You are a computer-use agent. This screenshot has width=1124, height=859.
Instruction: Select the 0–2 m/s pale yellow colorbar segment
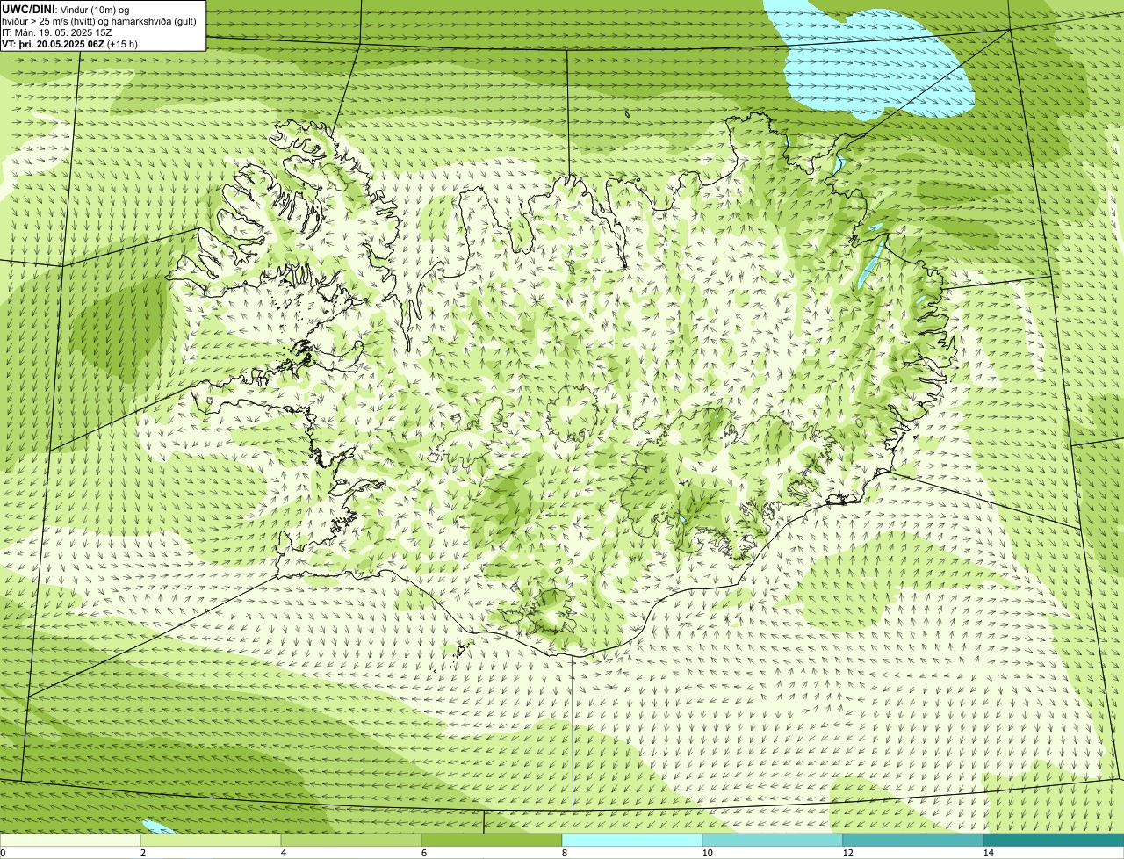pyautogui.click(x=70, y=840)
